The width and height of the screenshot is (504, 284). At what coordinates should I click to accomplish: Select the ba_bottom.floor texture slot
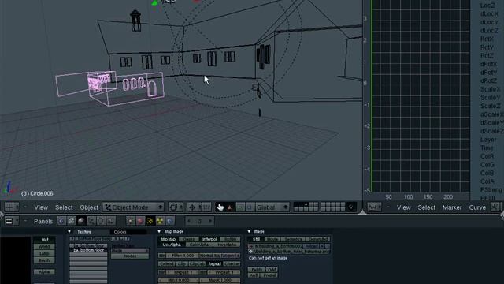88,250
